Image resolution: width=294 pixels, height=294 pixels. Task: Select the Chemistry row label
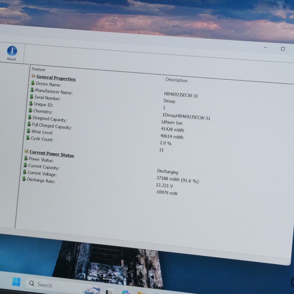(43, 111)
